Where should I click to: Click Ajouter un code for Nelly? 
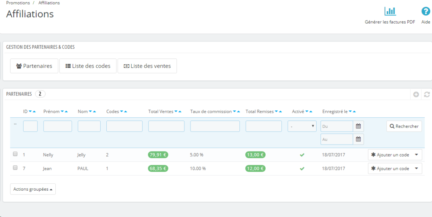390,155
